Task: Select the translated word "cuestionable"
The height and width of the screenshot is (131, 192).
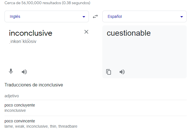Action: 129,33
